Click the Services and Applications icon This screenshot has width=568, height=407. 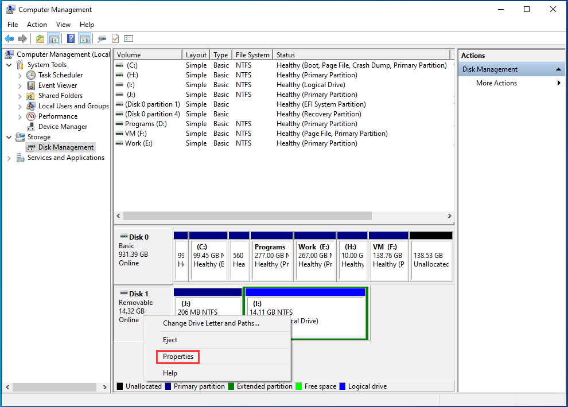coord(20,158)
